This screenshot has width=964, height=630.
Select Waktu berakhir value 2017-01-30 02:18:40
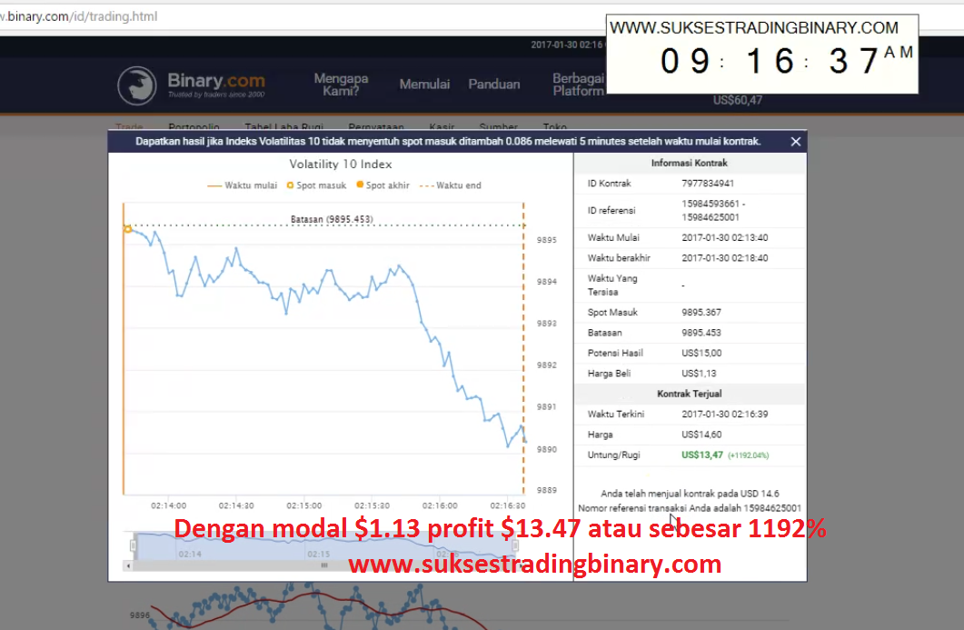(725, 258)
